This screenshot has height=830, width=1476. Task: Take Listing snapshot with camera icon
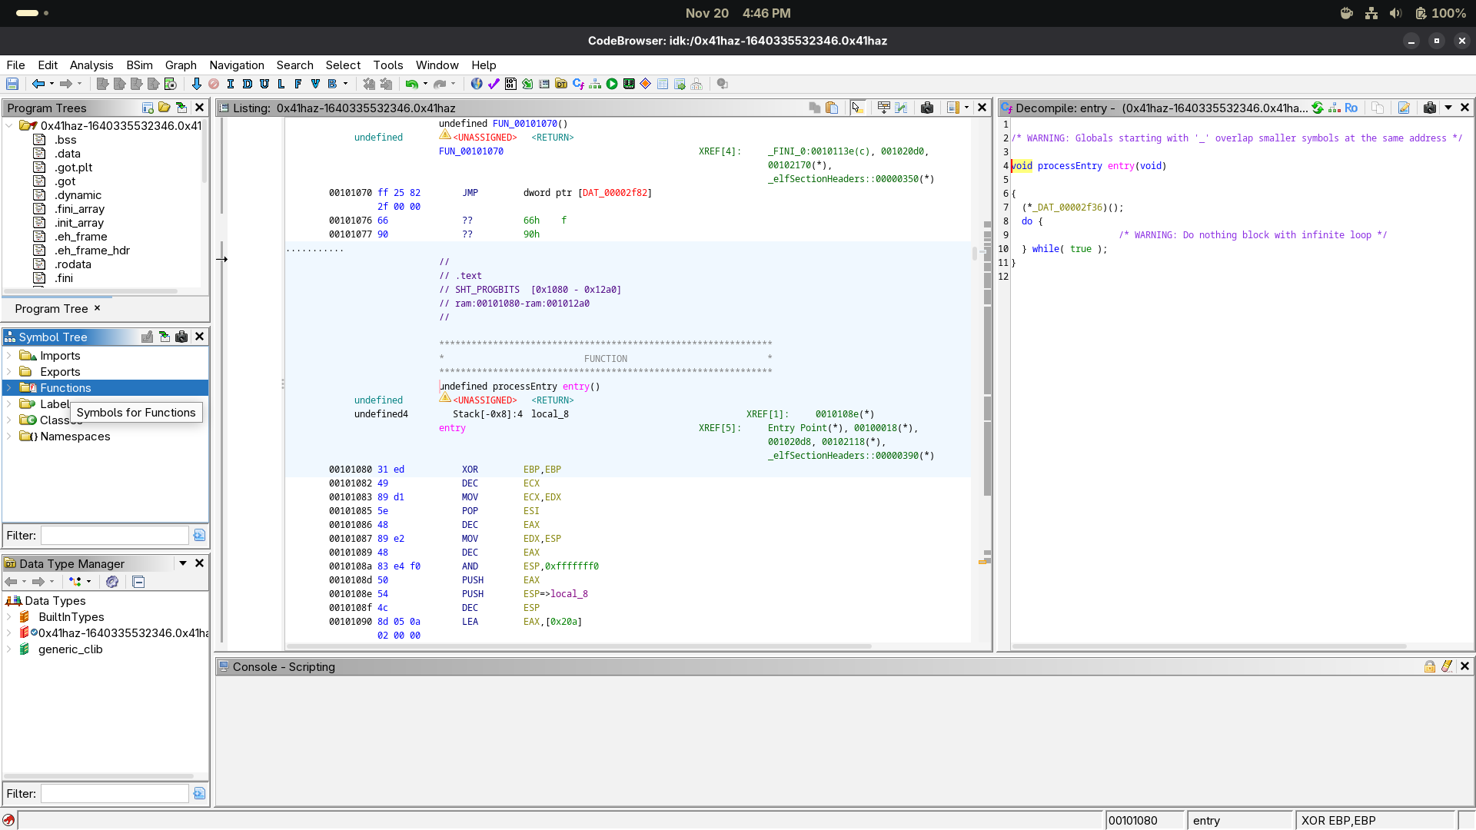927,108
